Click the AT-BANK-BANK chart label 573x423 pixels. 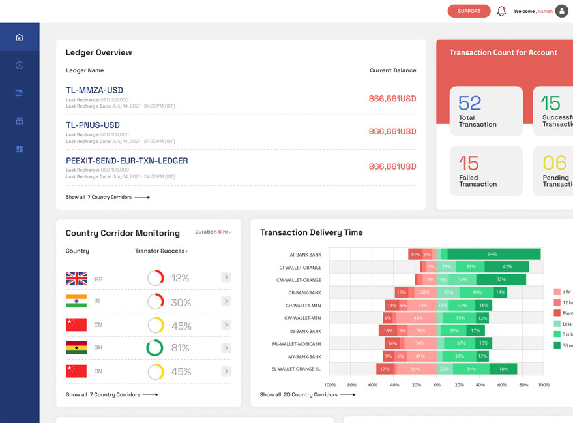(306, 255)
